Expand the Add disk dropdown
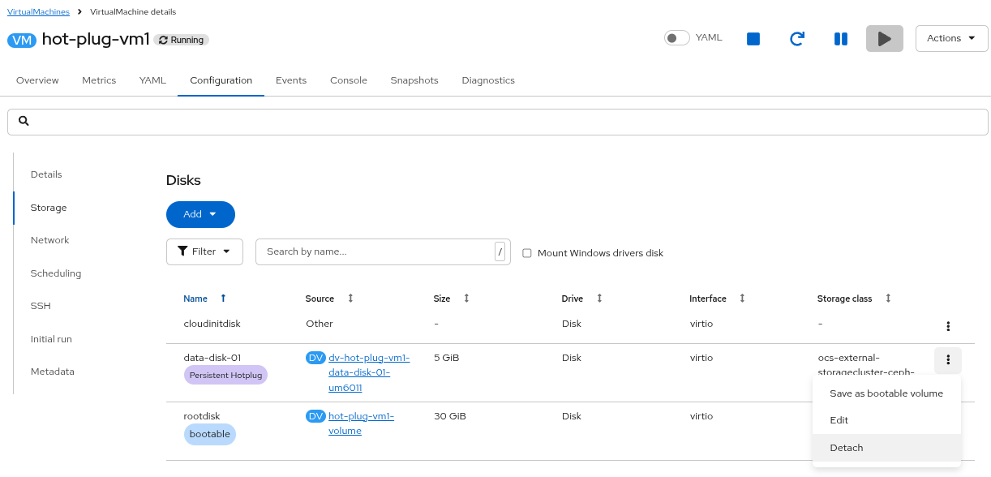The image size is (991, 477). [200, 214]
